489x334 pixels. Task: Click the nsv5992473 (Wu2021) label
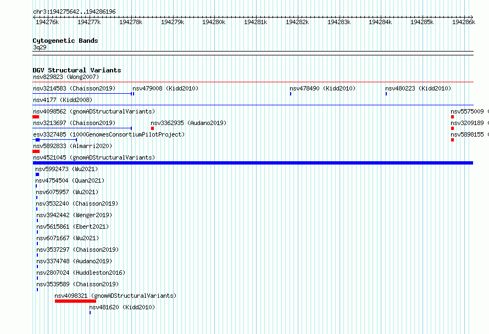coord(66,169)
